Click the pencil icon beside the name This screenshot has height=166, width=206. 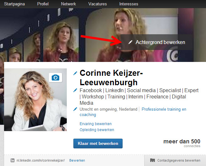click(75, 73)
